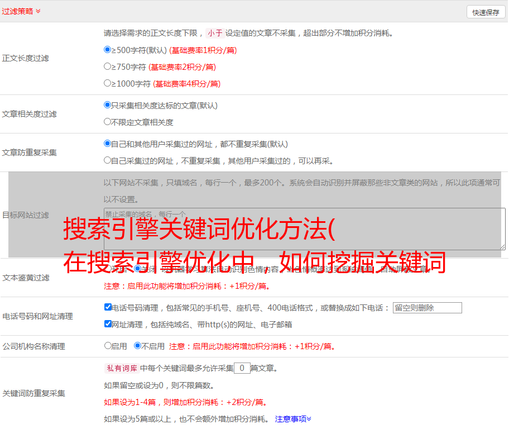Choose 不限定文章相关度 radio option
Screen dimensions: 509x429
click(x=108, y=122)
